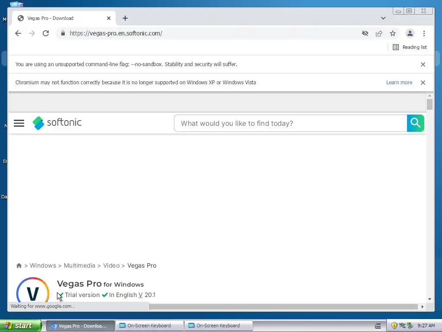Open the profile avatar button
Screen dimensions: 442x332
410,33
